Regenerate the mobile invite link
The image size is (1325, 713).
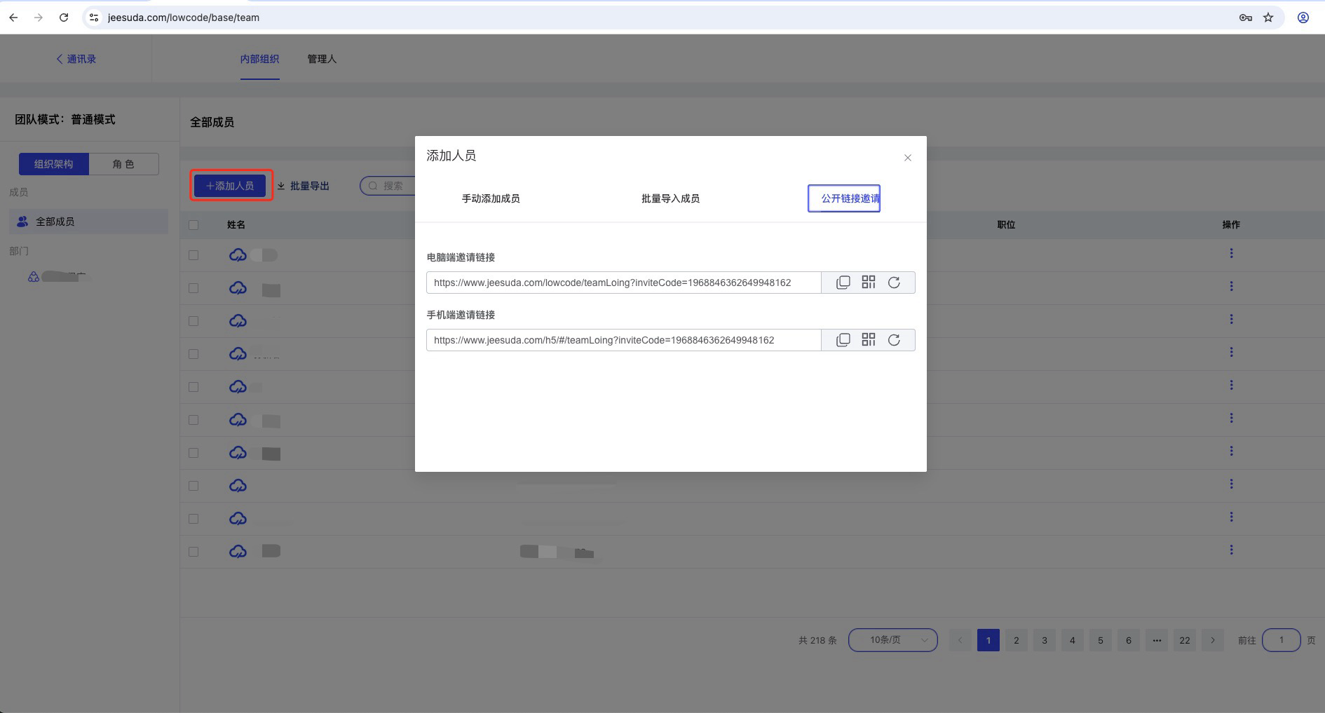point(894,340)
